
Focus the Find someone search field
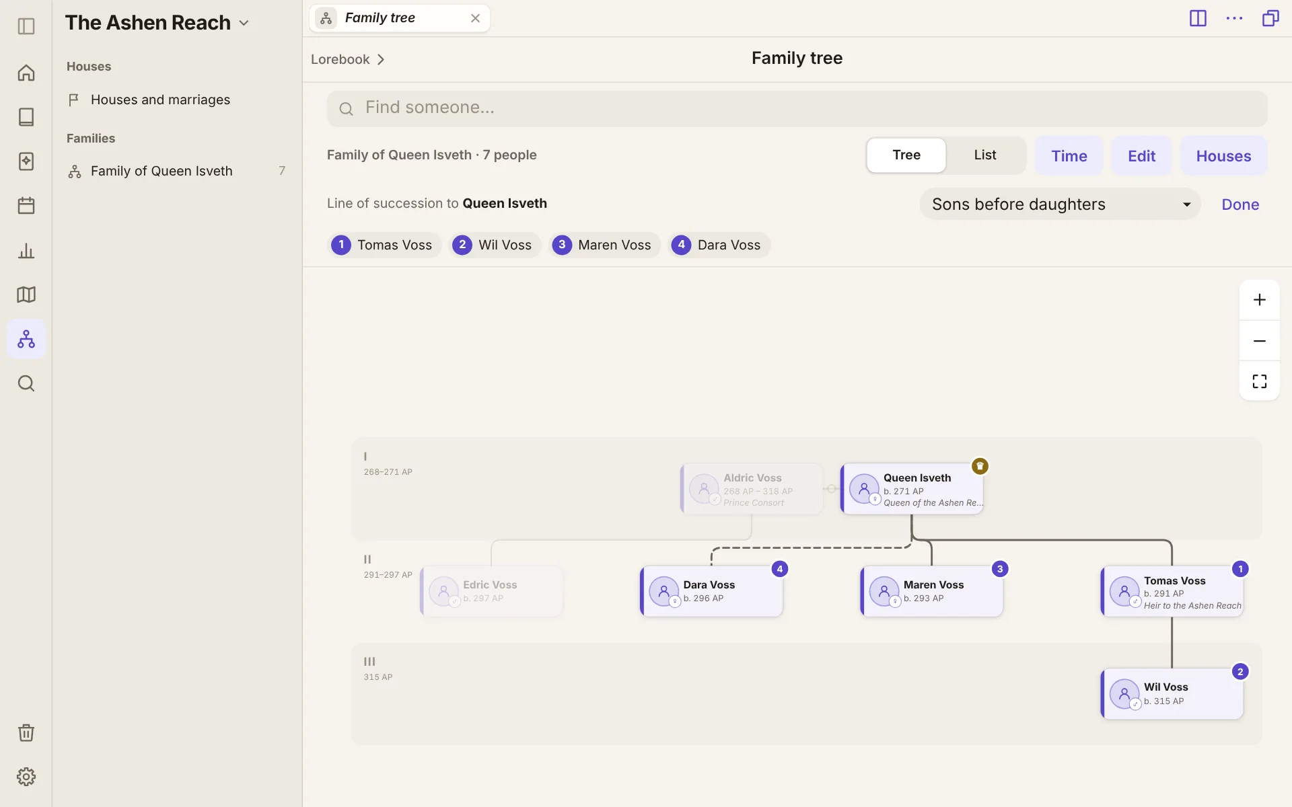pos(797,108)
